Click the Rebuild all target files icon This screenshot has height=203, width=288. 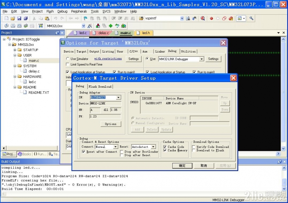(x=19, y=26)
